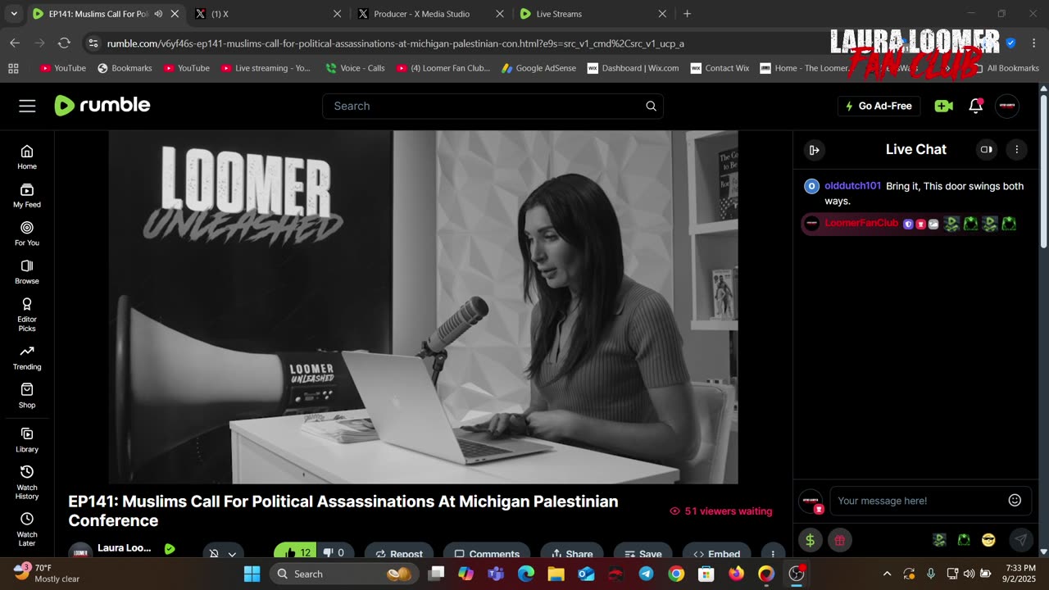Switch to the Live Streams tab
This screenshot has width=1049, height=590.
click(592, 14)
